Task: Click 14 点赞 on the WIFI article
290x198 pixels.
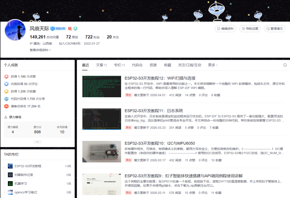Action: point(190,95)
